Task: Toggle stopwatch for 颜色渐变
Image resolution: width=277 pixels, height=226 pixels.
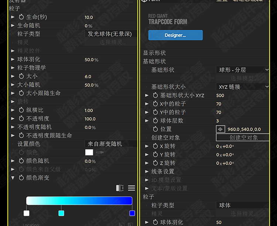Action: pos(21,178)
